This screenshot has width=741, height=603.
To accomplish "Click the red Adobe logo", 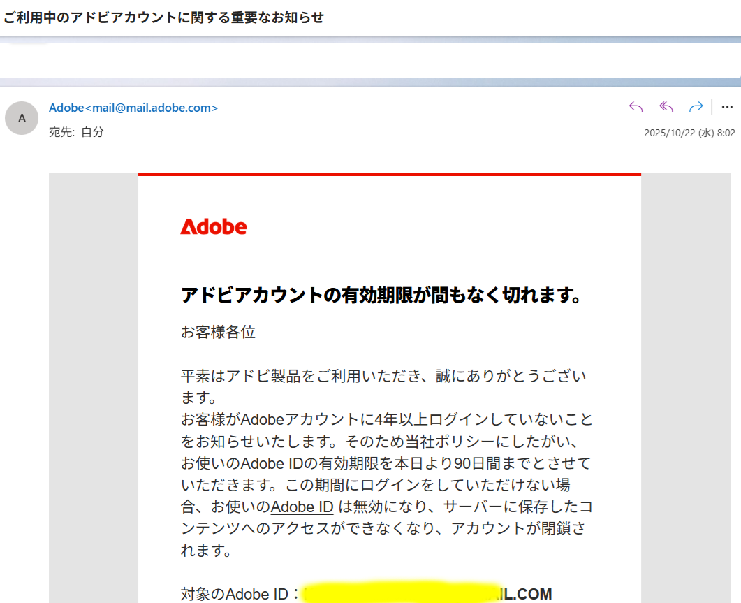I will [213, 227].
